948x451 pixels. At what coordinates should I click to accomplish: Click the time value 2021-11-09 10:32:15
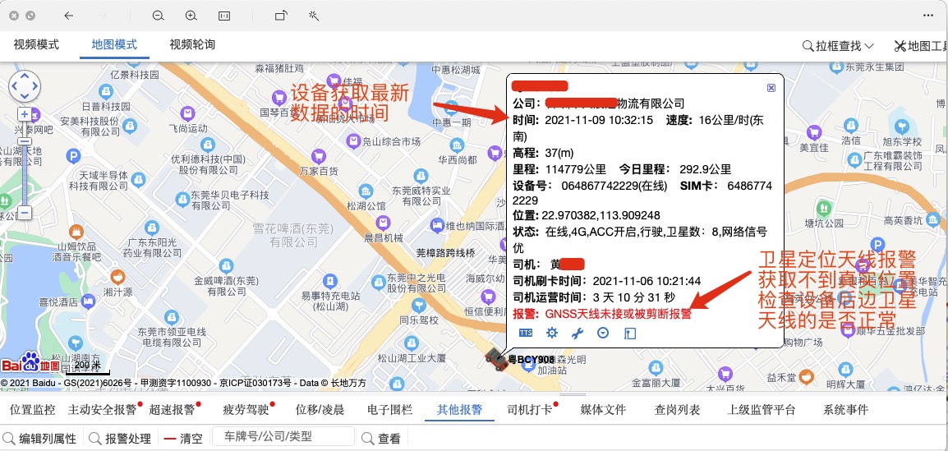[x=599, y=120]
